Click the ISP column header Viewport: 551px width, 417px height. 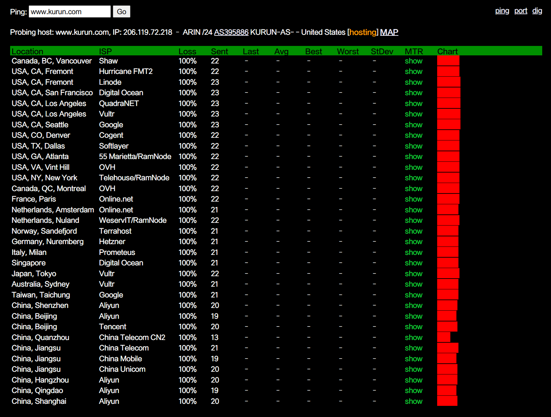pos(105,51)
